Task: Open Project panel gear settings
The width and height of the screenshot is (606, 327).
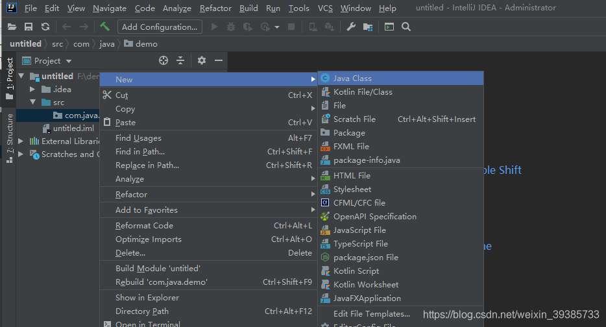Action: pyautogui.click(x=202, y=60)
